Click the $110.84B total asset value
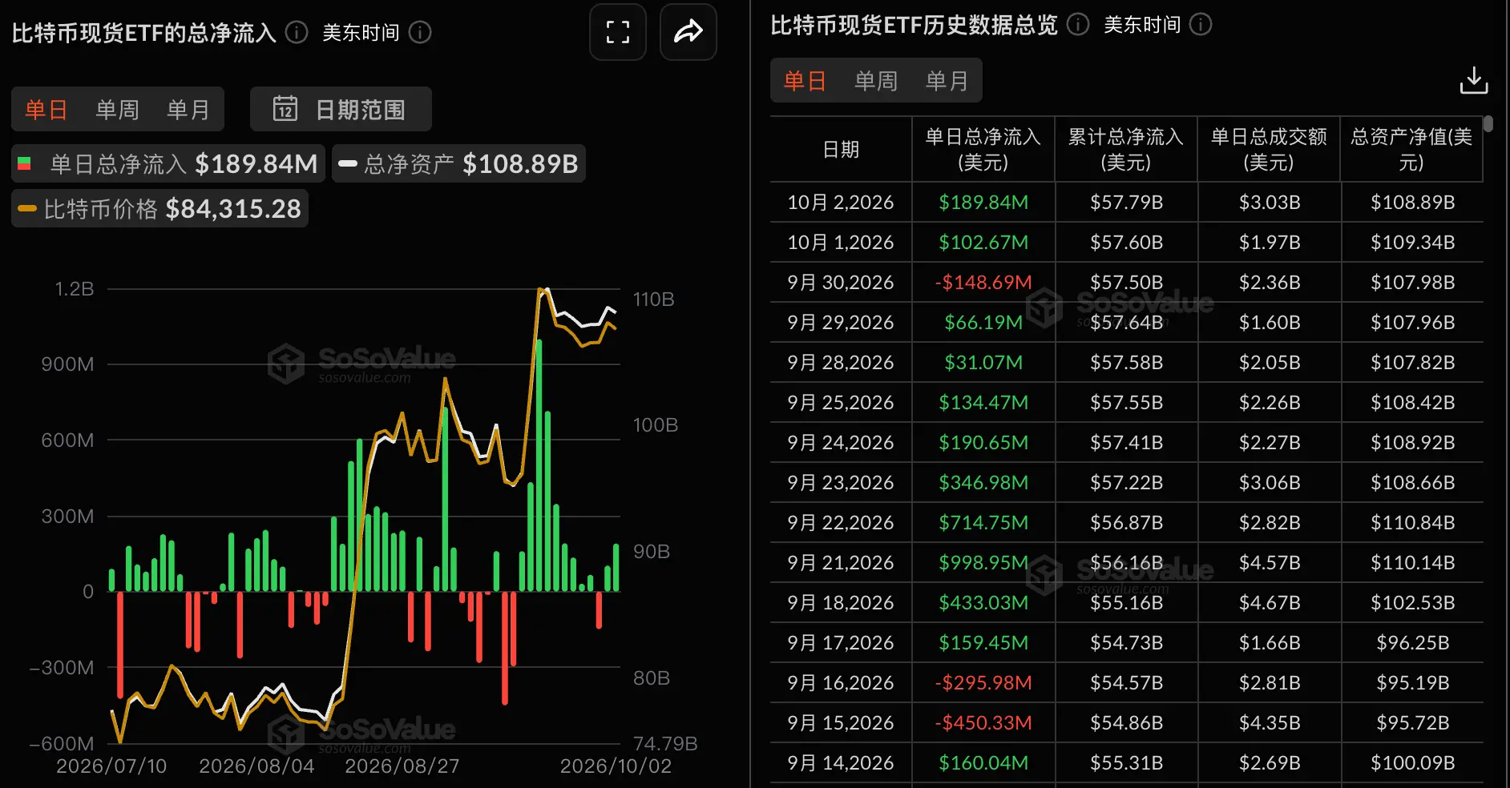This screenshot has height=788, width=1510. [x=1413, y=522]
